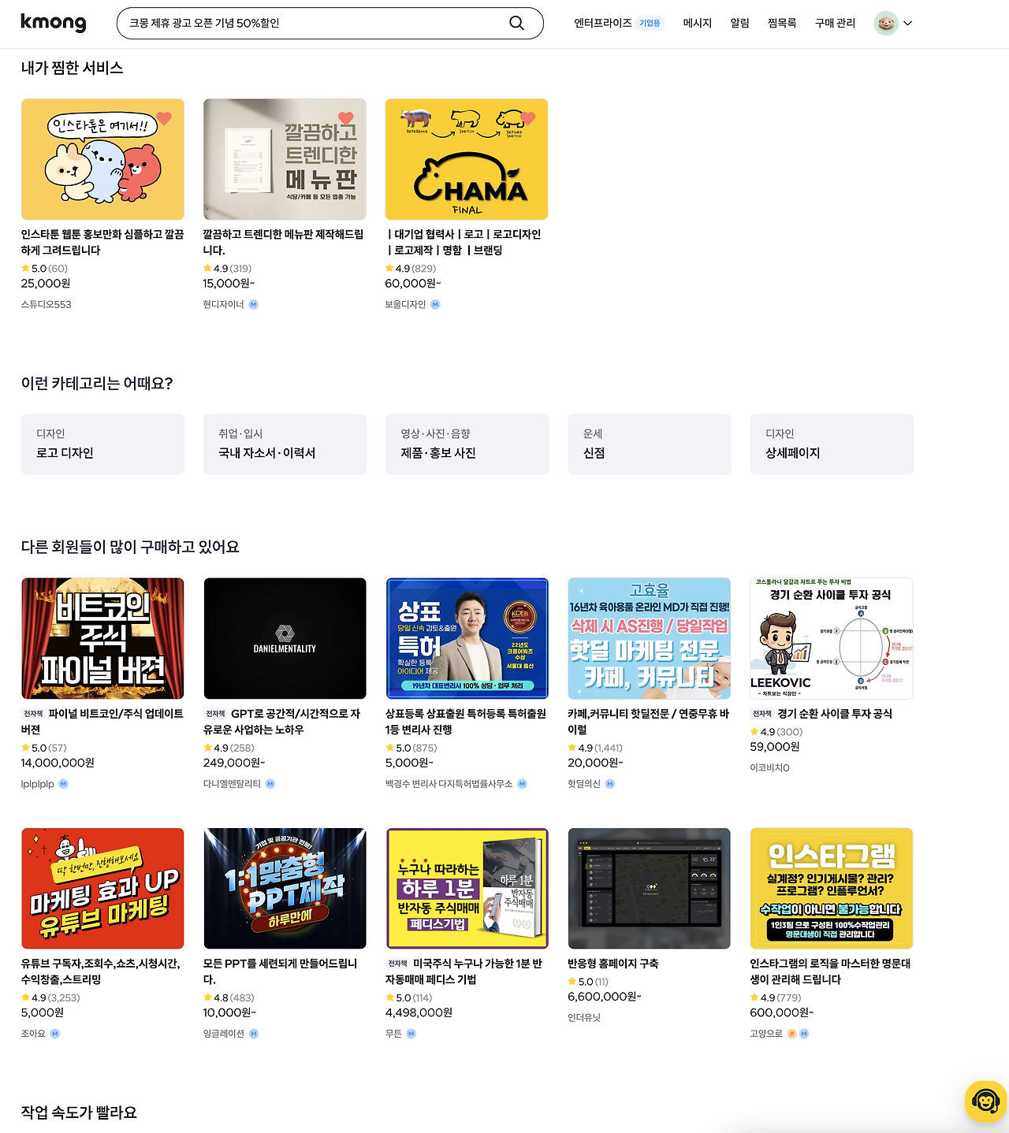Viewport: 1009px width, 1133px height.
Task: Open the 비트코인 주식 파이널 버전 thumbnail
Action: tap(102, 638)
